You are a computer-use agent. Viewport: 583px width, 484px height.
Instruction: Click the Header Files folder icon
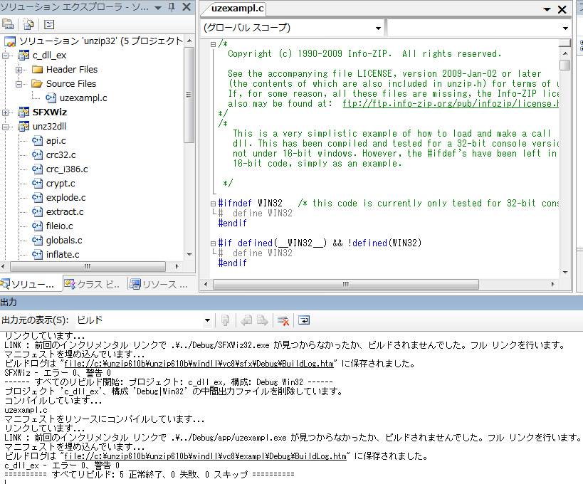pos(37,70)
